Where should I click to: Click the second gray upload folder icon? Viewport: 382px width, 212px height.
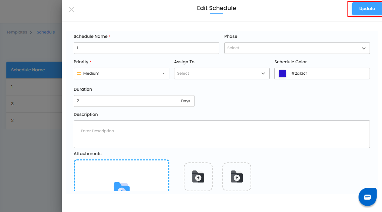(236, 177)
